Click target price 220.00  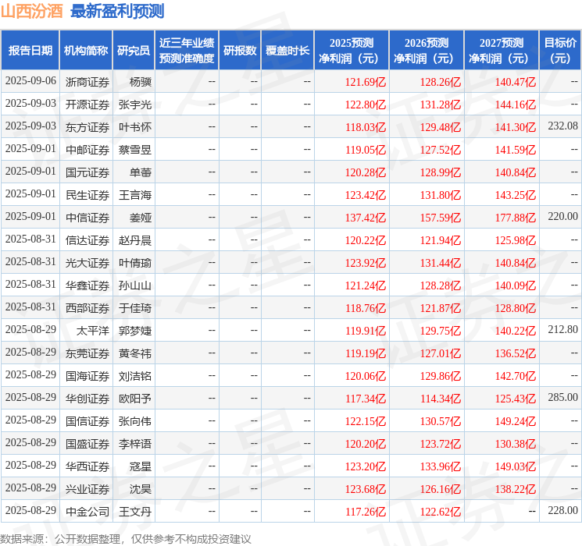[562, 216]
